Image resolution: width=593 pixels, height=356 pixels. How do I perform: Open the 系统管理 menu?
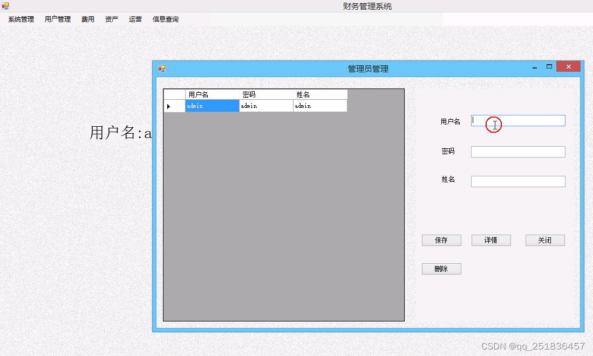click(x=20, y=19)
